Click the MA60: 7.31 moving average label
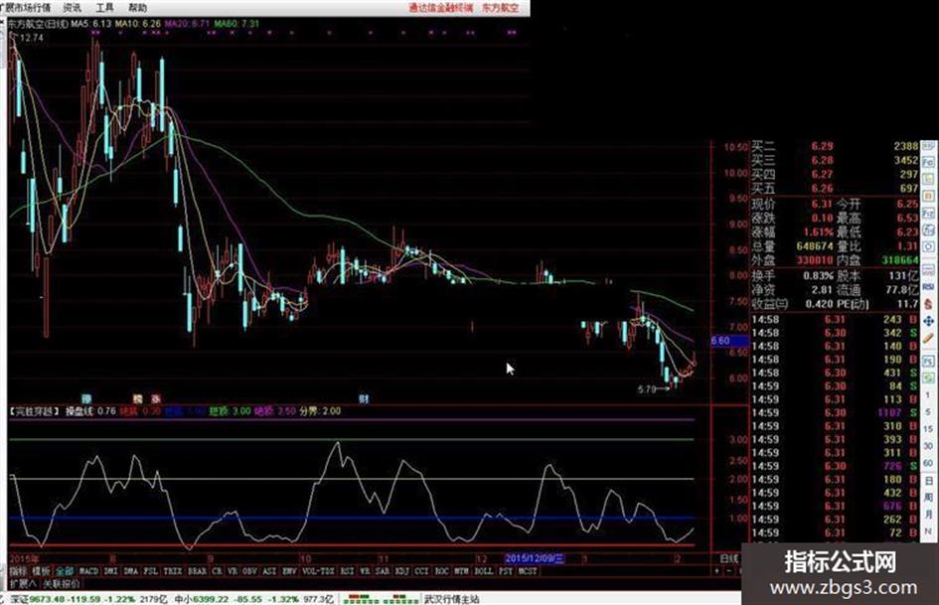Screen dimensions: 939x605 236,24
